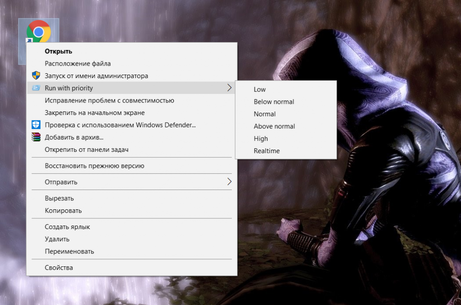Click the administrator shield icon
The height and width of the screenshot is (305, 461).
pos(36,76)
